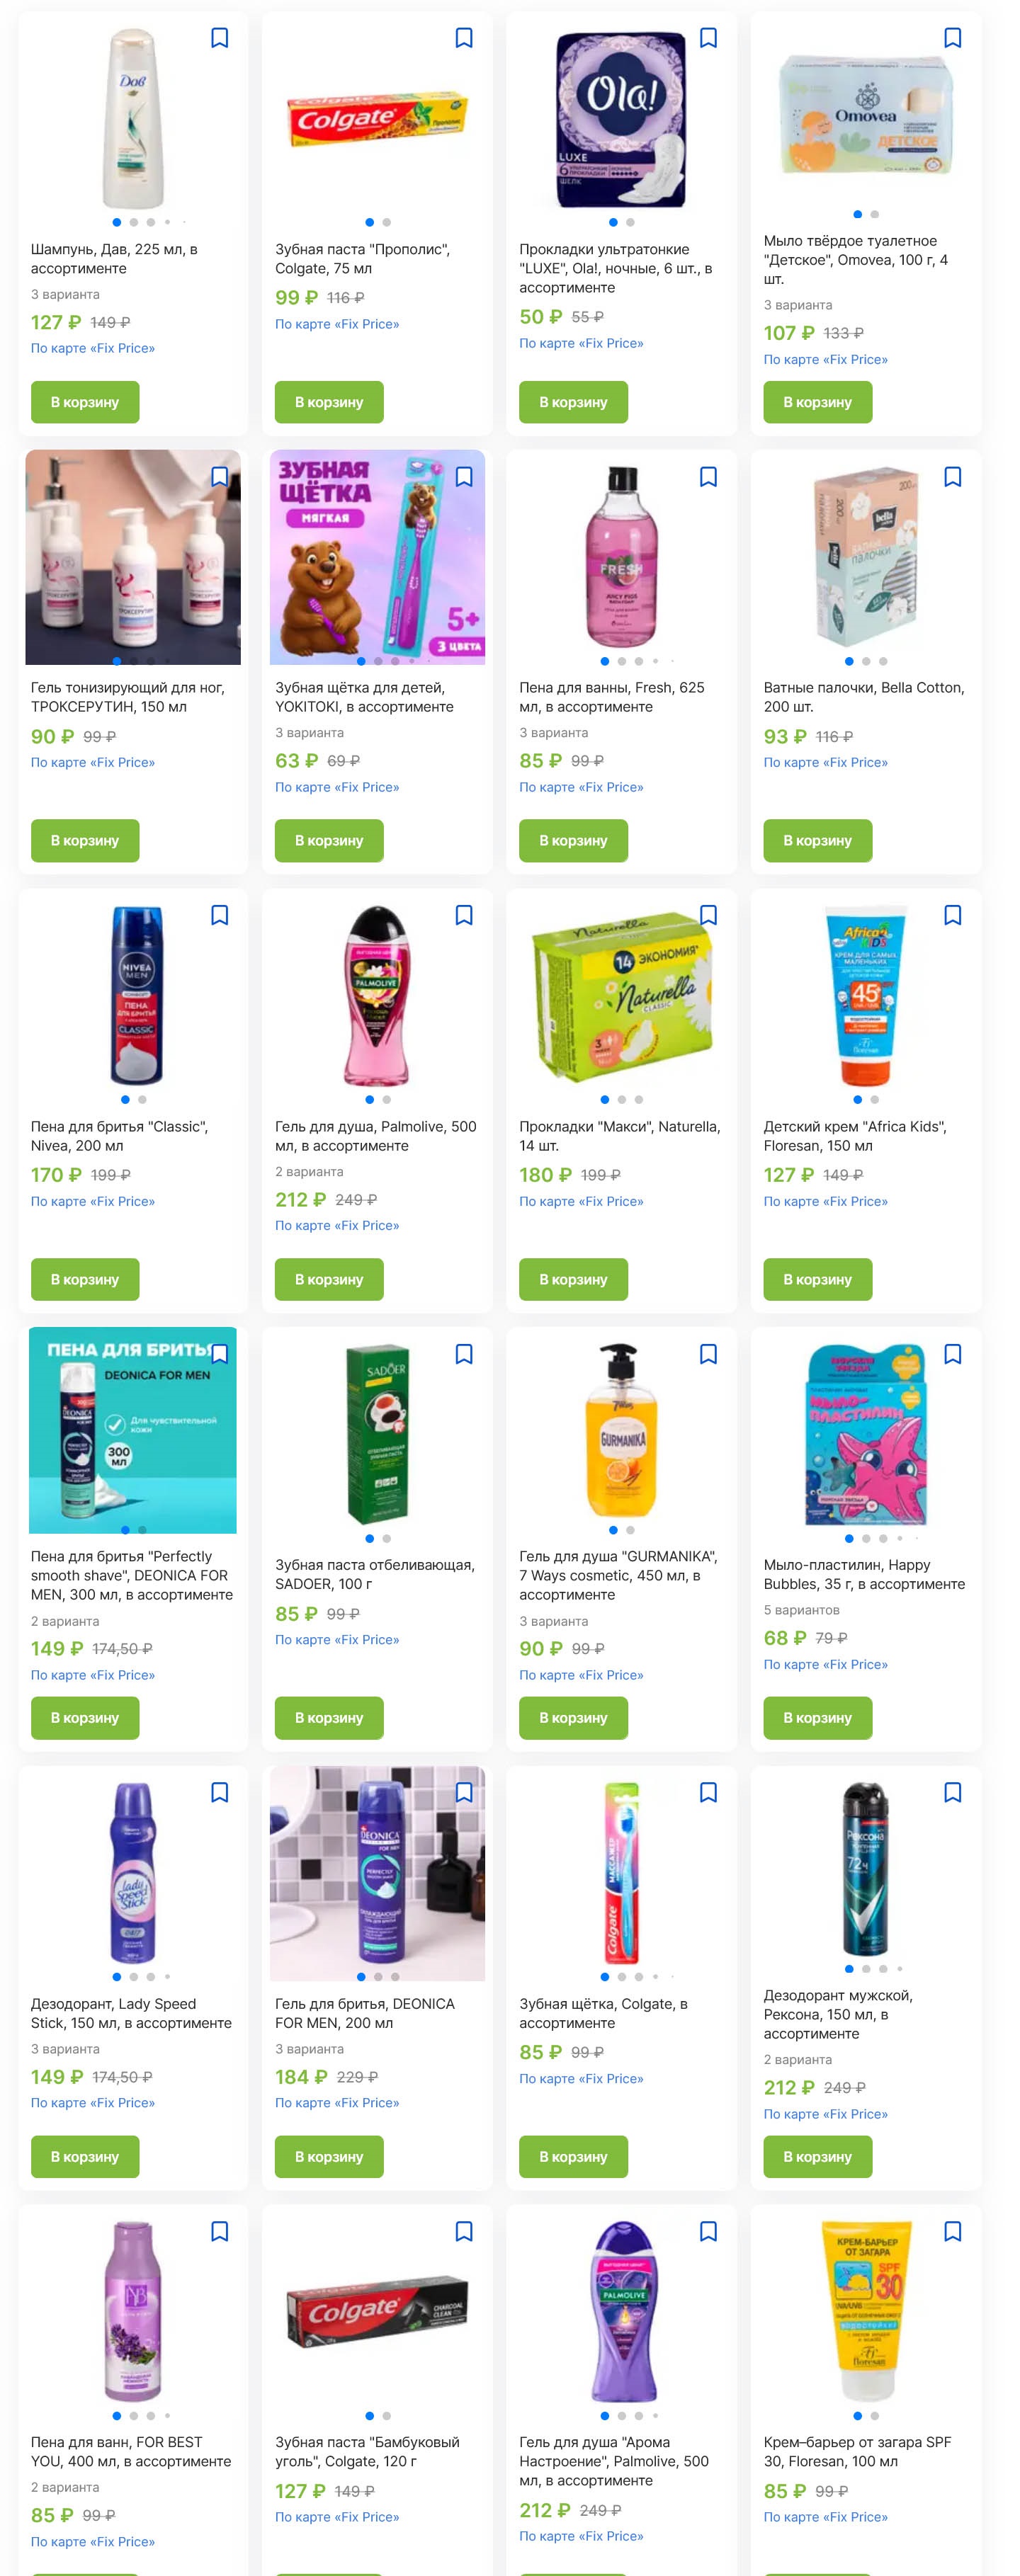Save Fresh bath foam to favorites
This screenshot has height=2576, width=1020.
pos(708,477)
